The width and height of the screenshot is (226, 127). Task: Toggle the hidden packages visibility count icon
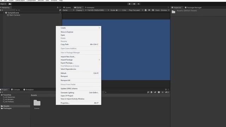[x=167, y=92]
